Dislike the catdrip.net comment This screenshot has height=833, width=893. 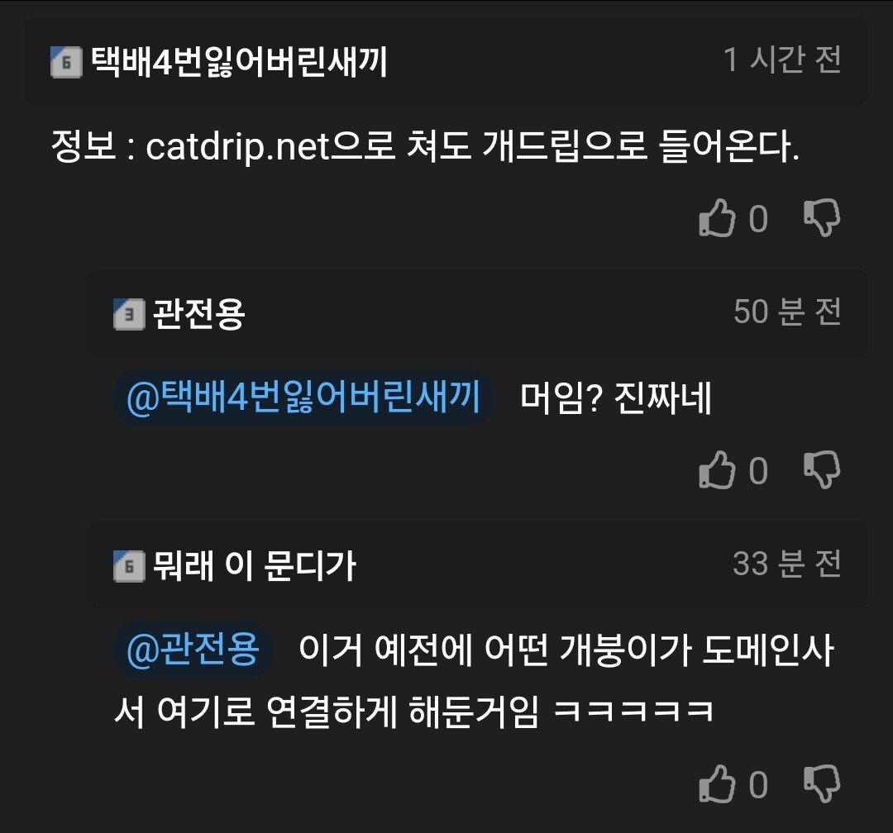[822, 218]
